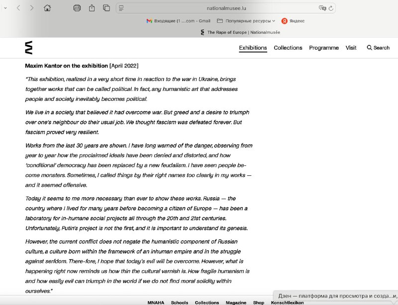Click the translate page icon

click(x=322, y=8)
